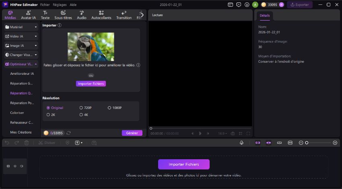This screenshot has width=342, height=189.
Task: Open the Réglages menu
Action: pyautogui.click(x=60, y=4)
